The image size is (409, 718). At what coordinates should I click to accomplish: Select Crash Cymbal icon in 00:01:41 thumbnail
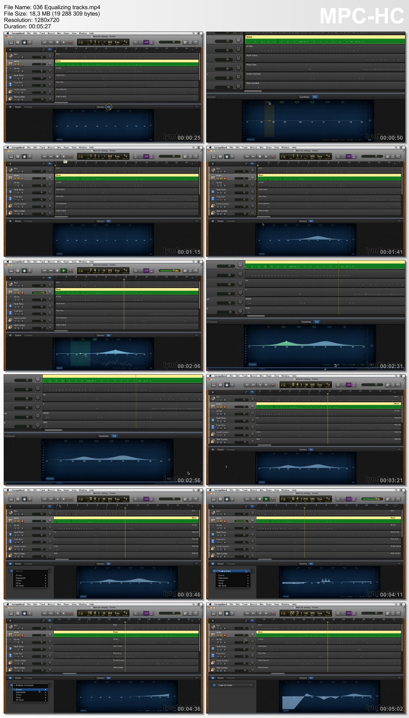point(213,206)
